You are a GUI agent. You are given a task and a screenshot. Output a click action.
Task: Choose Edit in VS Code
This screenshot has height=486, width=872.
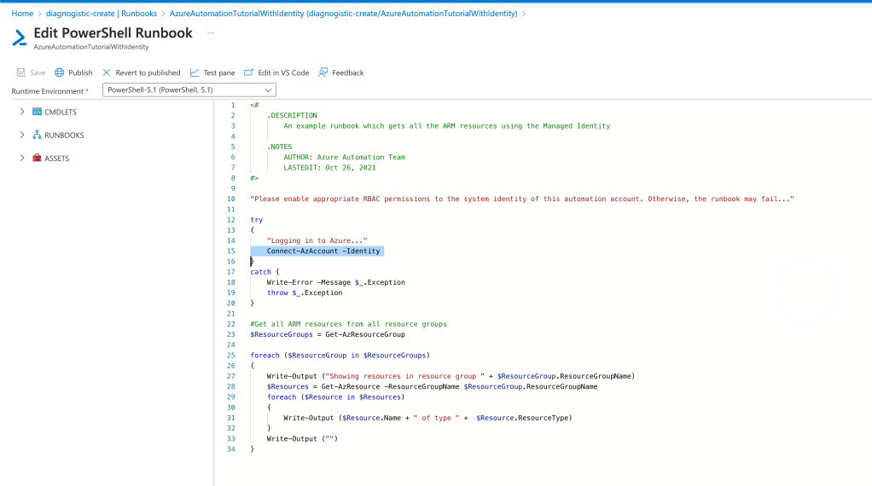[283, 72]
